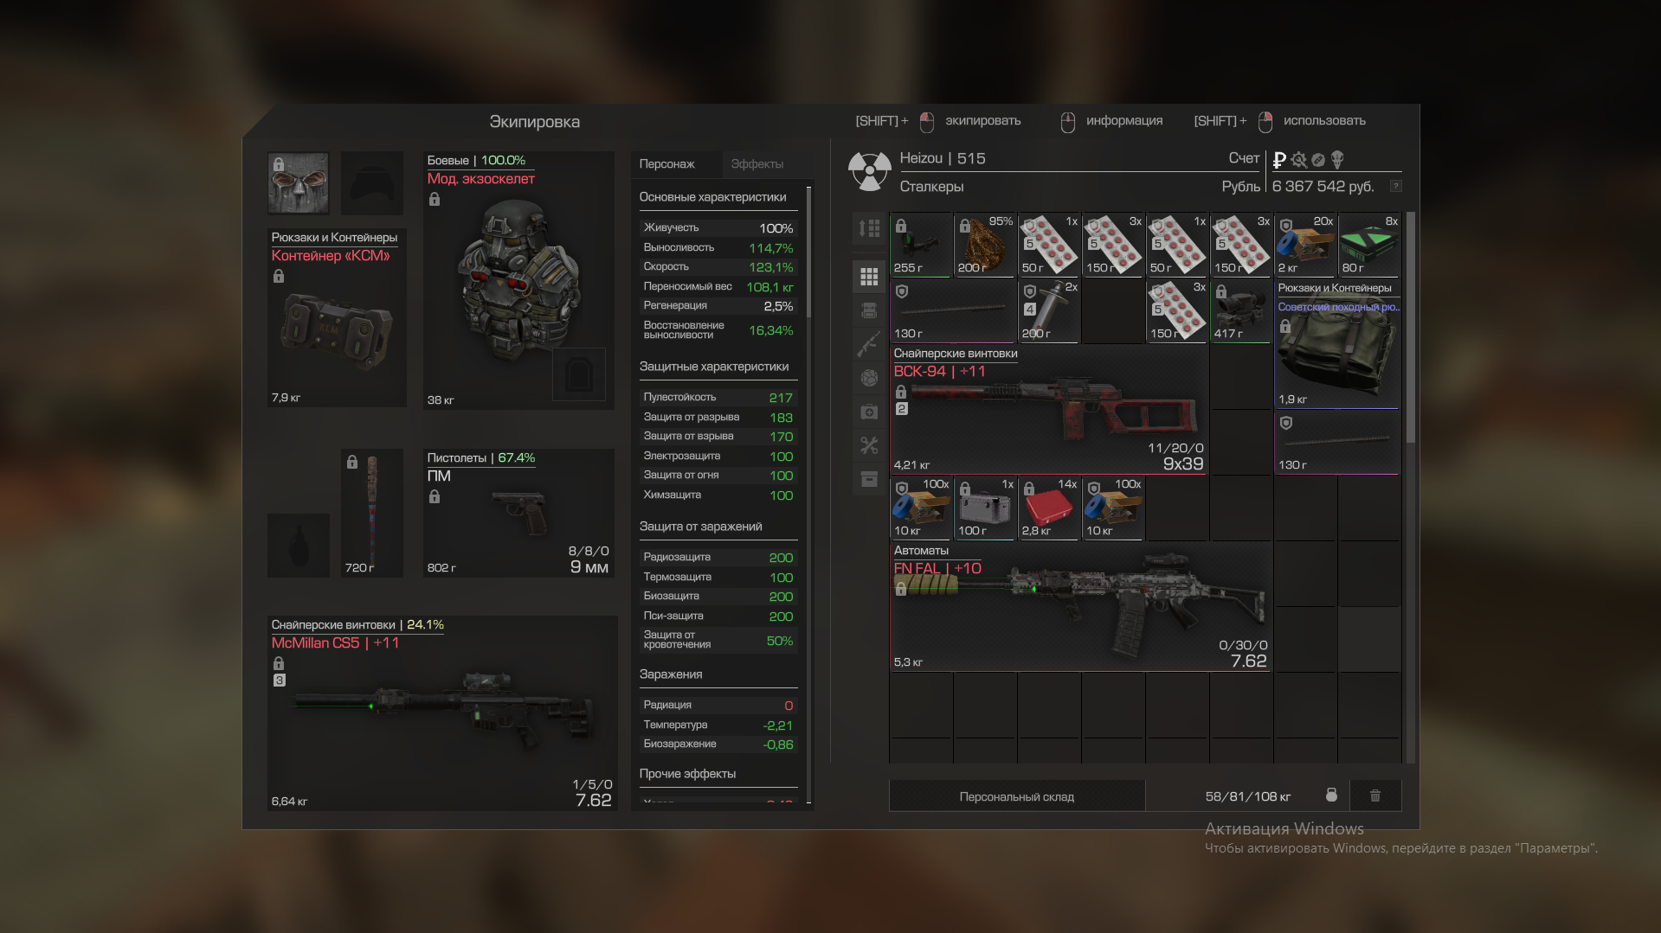
Task: Filter inventory by weapons rifle icon
Action: point(869,343)
